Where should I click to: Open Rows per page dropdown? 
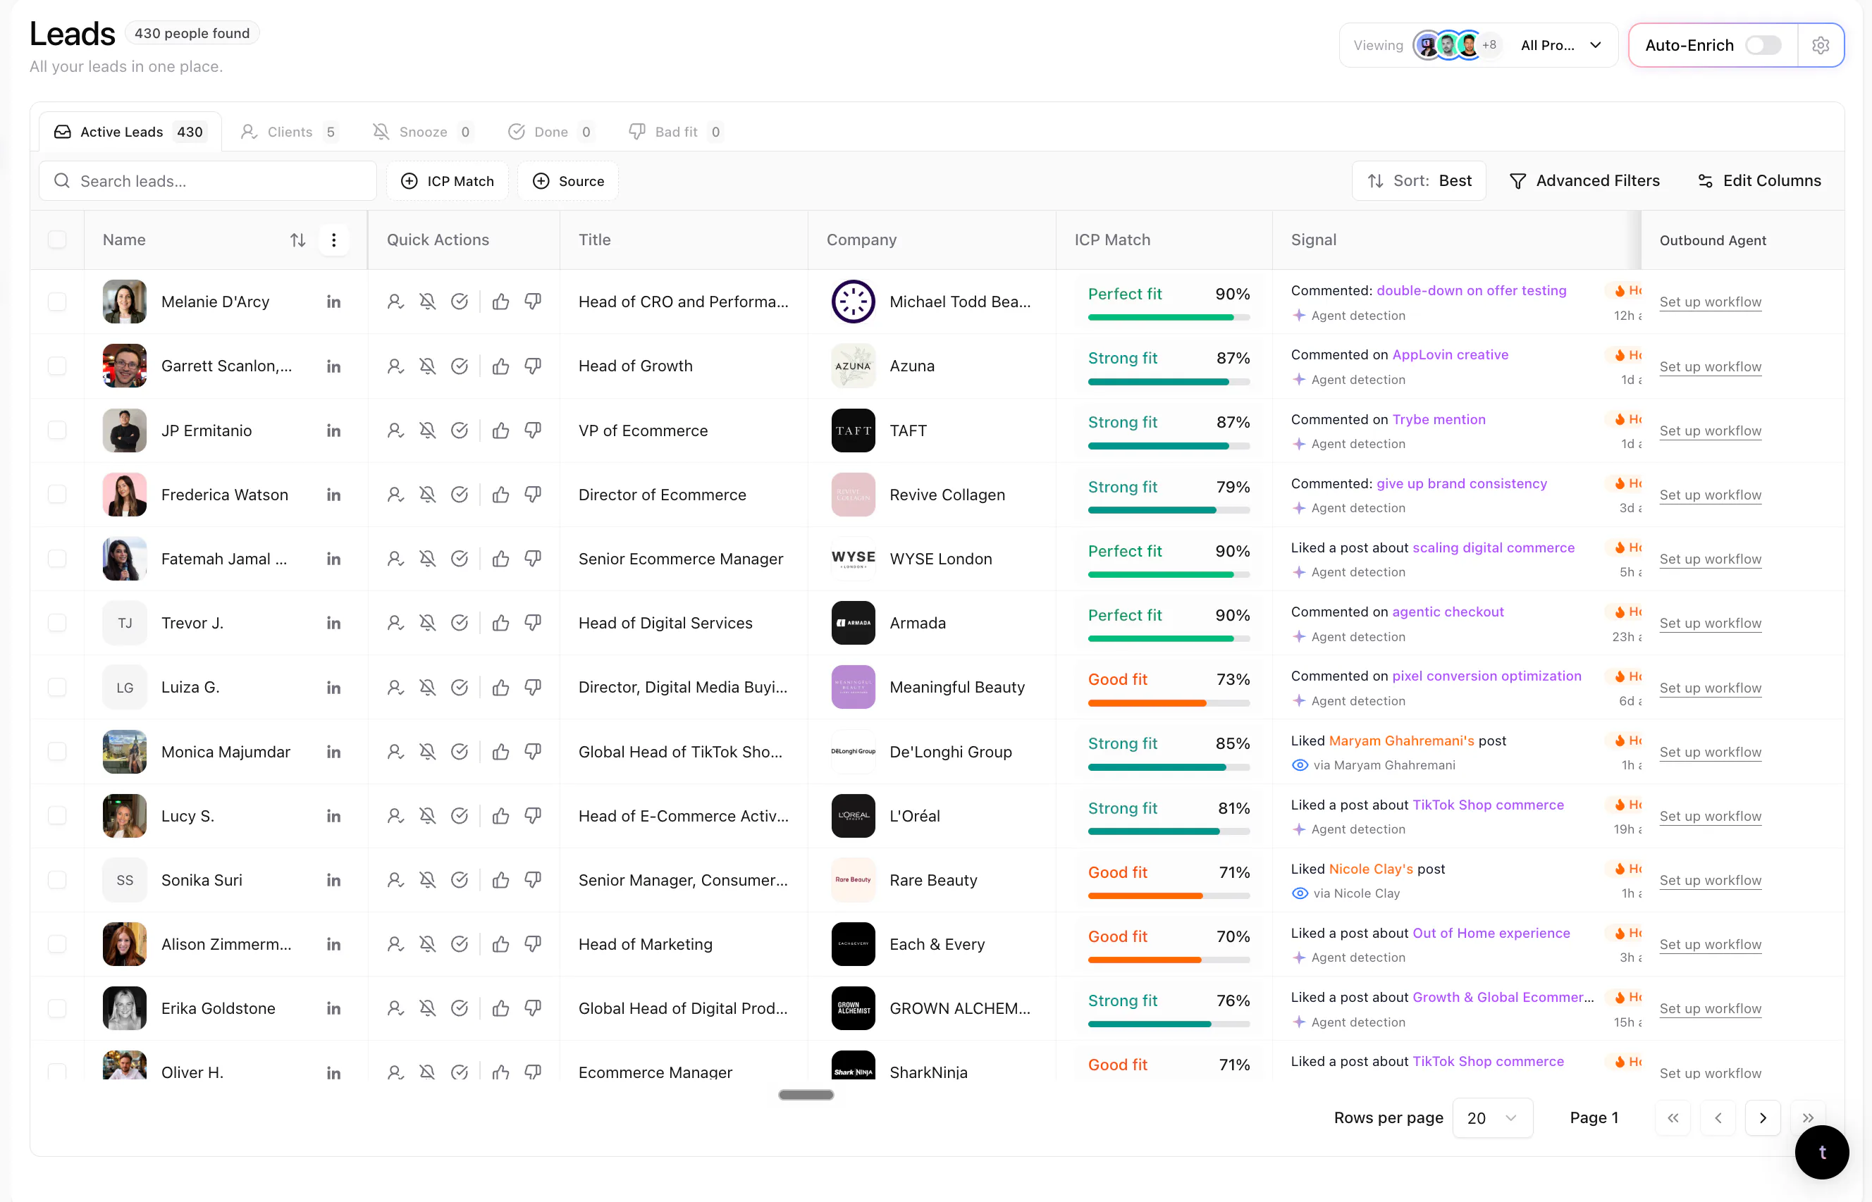point(1493,1117)
